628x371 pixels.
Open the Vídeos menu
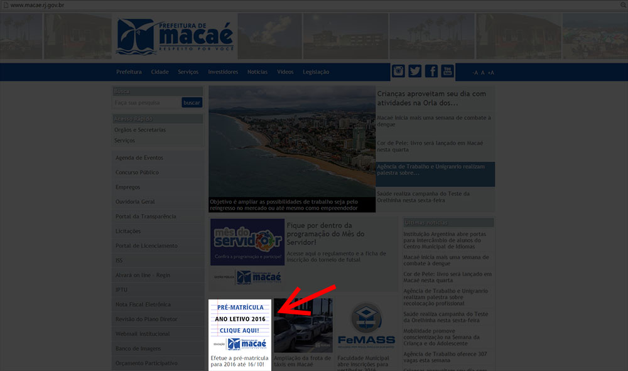[285, 72]
